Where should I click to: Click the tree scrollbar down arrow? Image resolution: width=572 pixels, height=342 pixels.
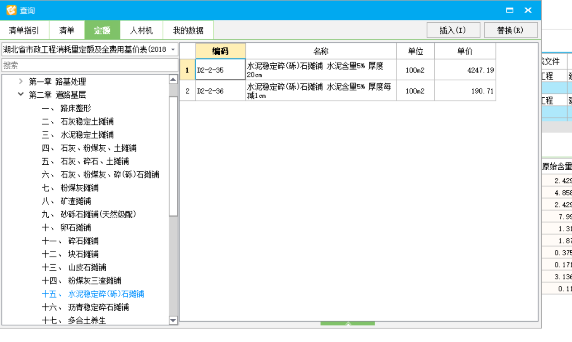(x=173, y=321)
